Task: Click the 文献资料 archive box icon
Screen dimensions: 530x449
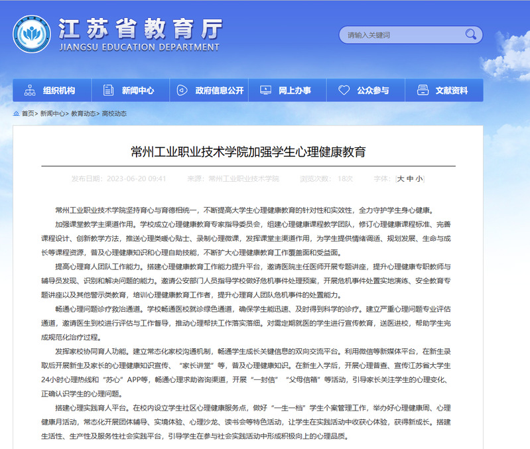Action: [422, 90]
